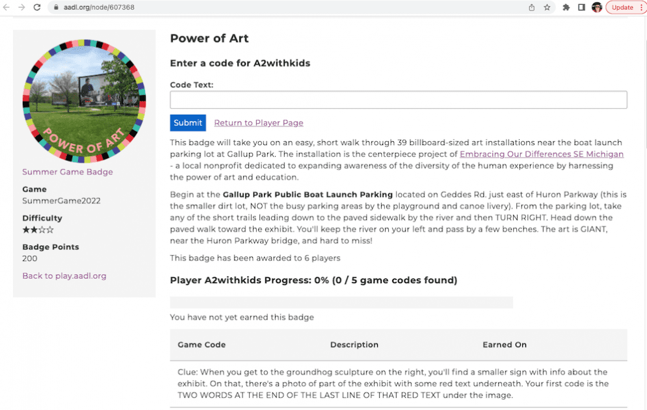Open the share options for this page
The image size is (647, 410).
point(530,8)
